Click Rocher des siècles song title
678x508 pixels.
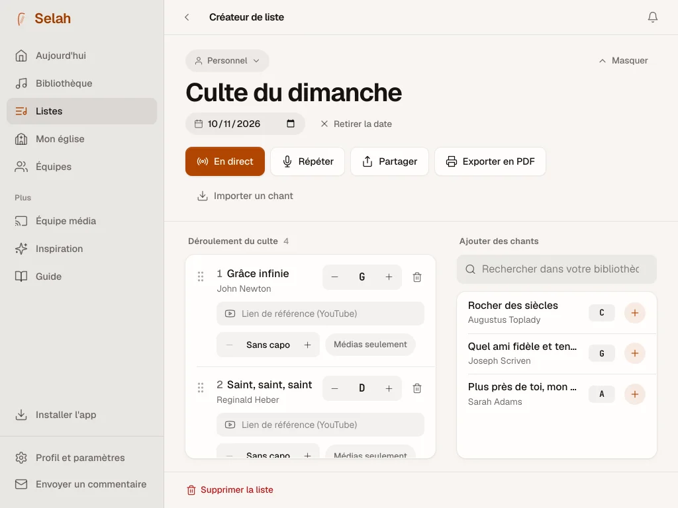click(513, 306)
